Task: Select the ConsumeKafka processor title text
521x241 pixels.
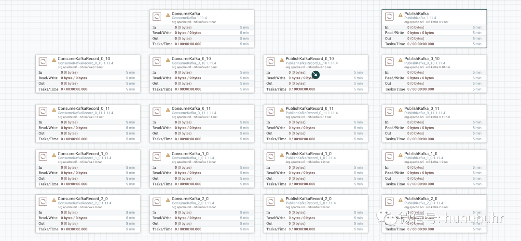Action: 186,13
